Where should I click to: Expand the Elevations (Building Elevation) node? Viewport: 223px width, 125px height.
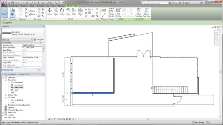6,105
